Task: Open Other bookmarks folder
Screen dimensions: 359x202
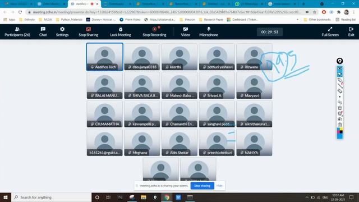Action: tap(317, 20)
